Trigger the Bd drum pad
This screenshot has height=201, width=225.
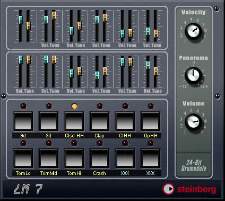(23, 121)
